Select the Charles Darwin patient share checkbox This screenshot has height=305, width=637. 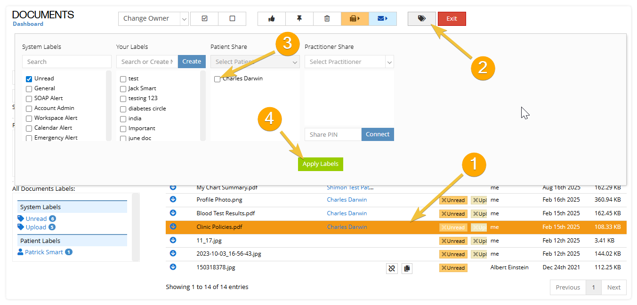(218, 79)
